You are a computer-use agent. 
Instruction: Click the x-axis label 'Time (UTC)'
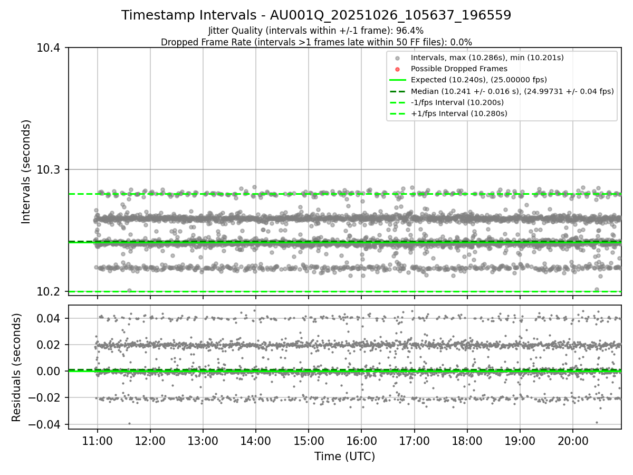[x=344, y=457]
